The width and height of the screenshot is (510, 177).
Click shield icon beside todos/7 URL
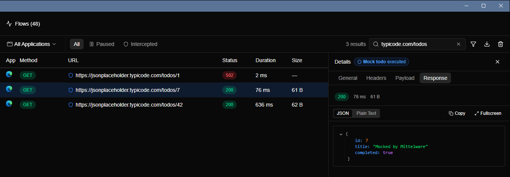tap(70, 90)
